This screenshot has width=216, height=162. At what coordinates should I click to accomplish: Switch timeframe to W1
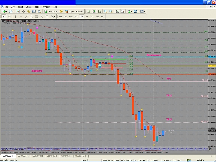pyautogui.click(x=97, y=17)
